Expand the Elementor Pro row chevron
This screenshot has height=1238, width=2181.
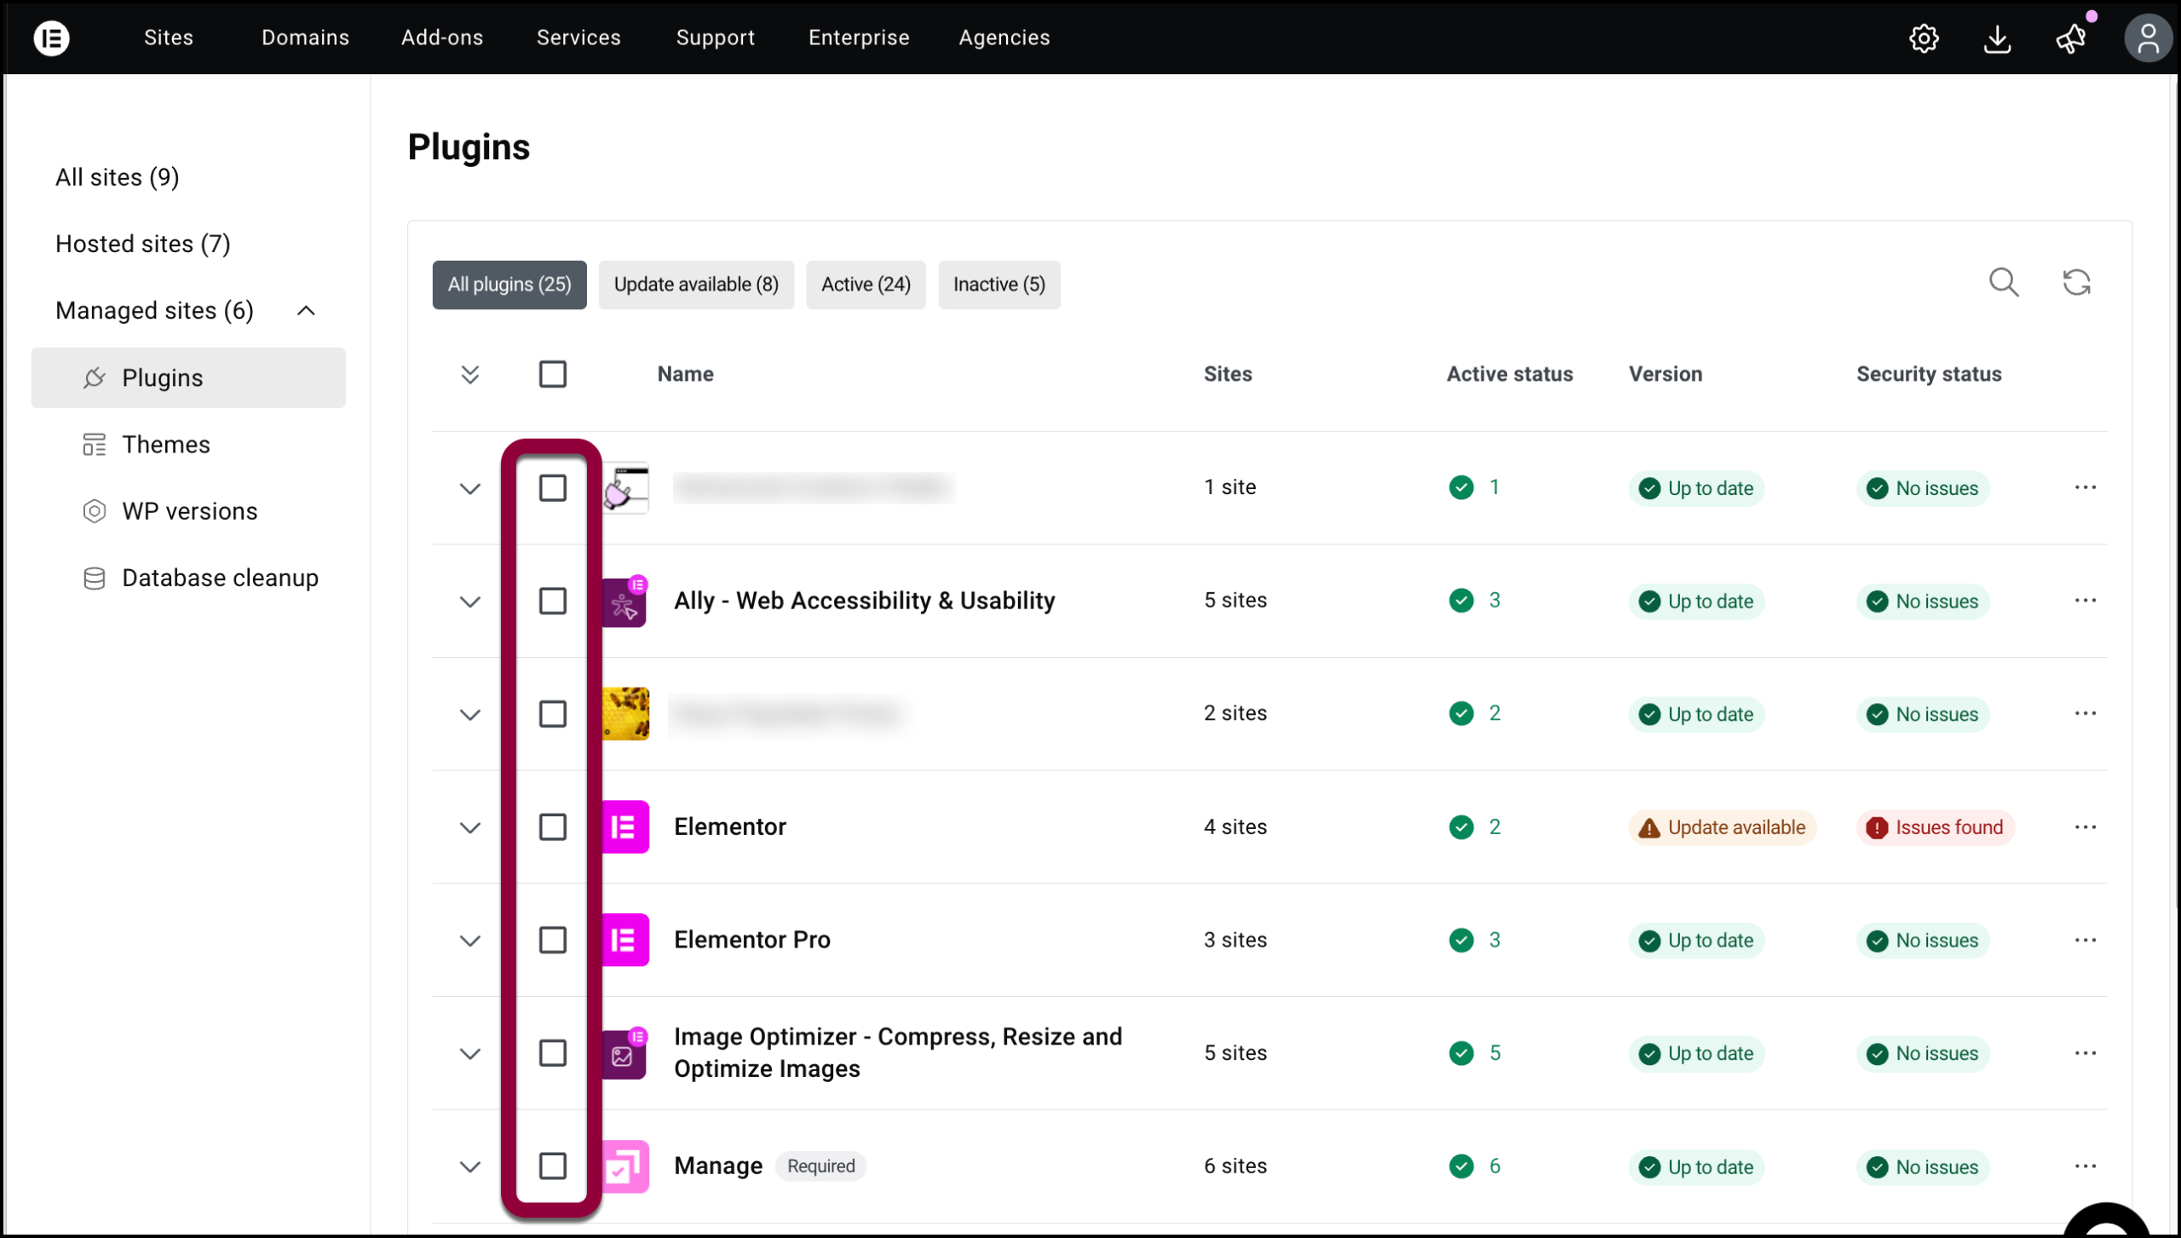470,940
